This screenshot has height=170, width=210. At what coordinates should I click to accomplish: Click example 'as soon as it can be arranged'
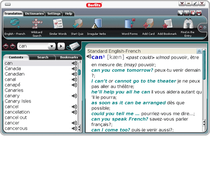[x=129, y=103]
